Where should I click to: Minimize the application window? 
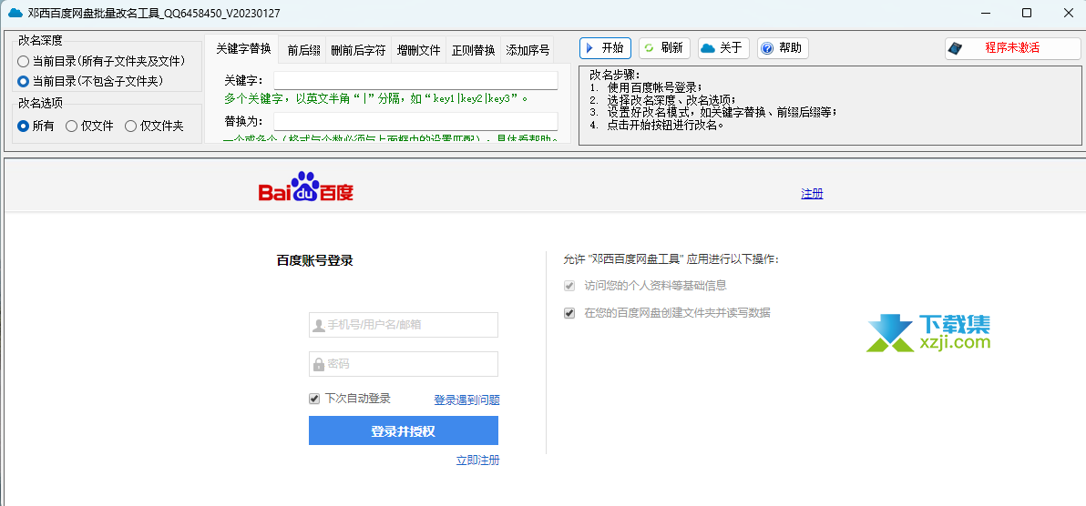pyautogui.click(x=987, y=13)
